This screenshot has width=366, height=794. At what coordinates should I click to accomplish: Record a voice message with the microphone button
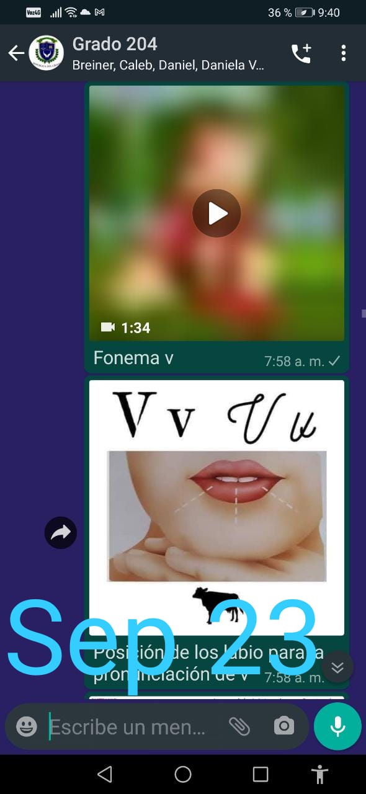click(x=337, y=726)
